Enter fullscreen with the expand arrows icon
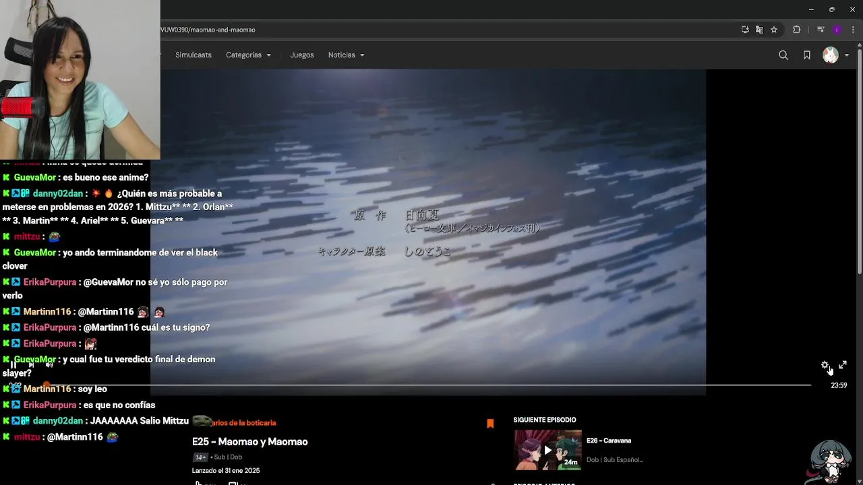This screenshot has height=485, width=863. [x=843, y=365]
